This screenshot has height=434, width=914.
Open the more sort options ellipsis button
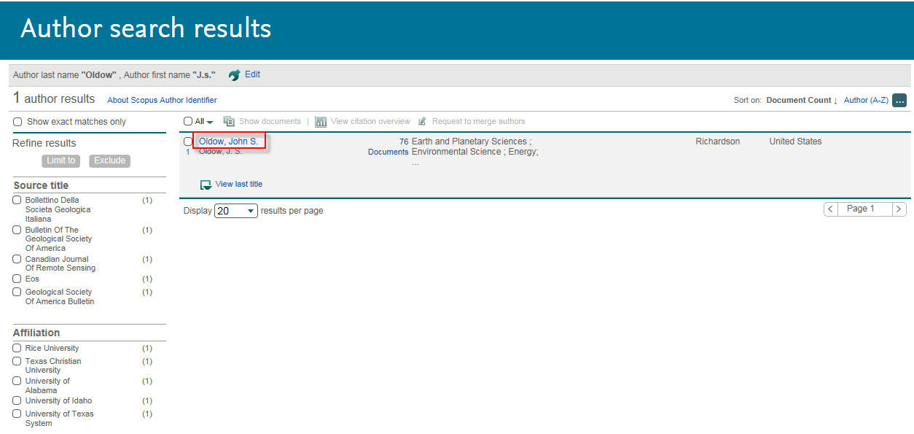point(899,101)
